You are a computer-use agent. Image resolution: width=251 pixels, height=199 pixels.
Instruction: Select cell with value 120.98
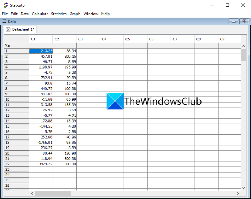tap(65, 153)
